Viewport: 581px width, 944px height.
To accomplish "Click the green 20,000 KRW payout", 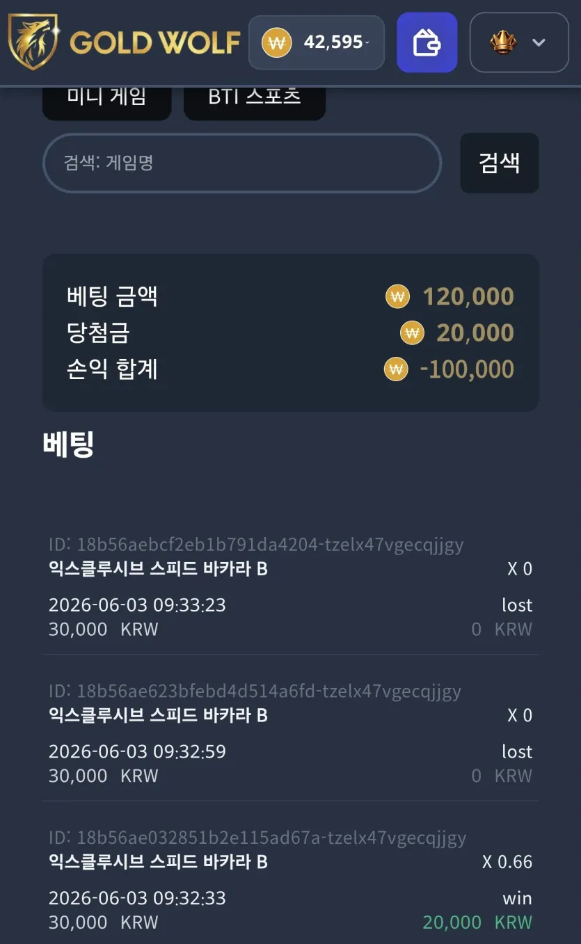I will point(477,922).
